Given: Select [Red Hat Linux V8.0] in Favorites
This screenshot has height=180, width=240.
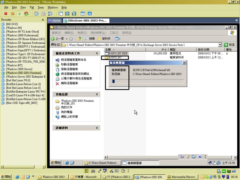Looking at the screenshot, I should pos(18,80).
